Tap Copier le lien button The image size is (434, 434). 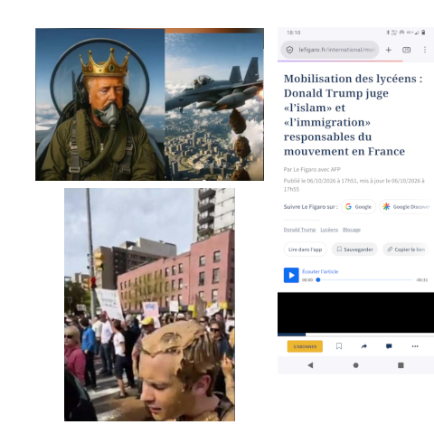[406, 250]
